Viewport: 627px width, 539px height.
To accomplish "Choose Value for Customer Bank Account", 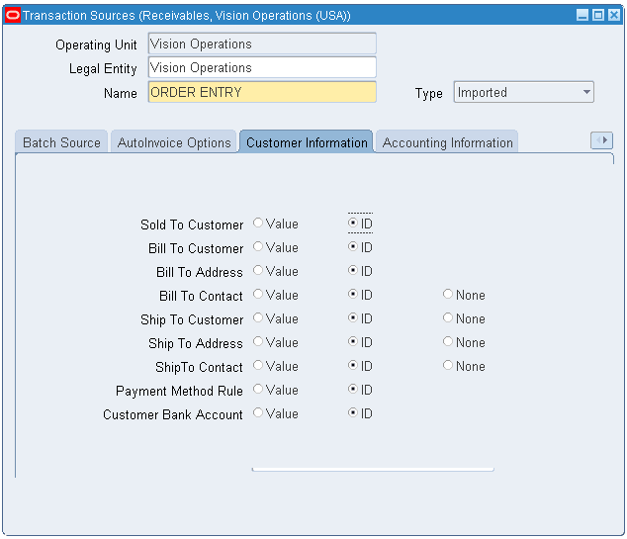I will pos(259,413).
